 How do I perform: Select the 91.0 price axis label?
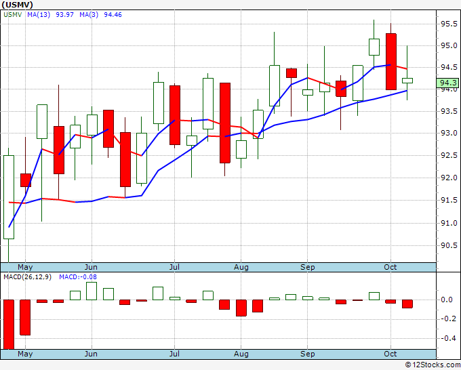coord(449,223)
